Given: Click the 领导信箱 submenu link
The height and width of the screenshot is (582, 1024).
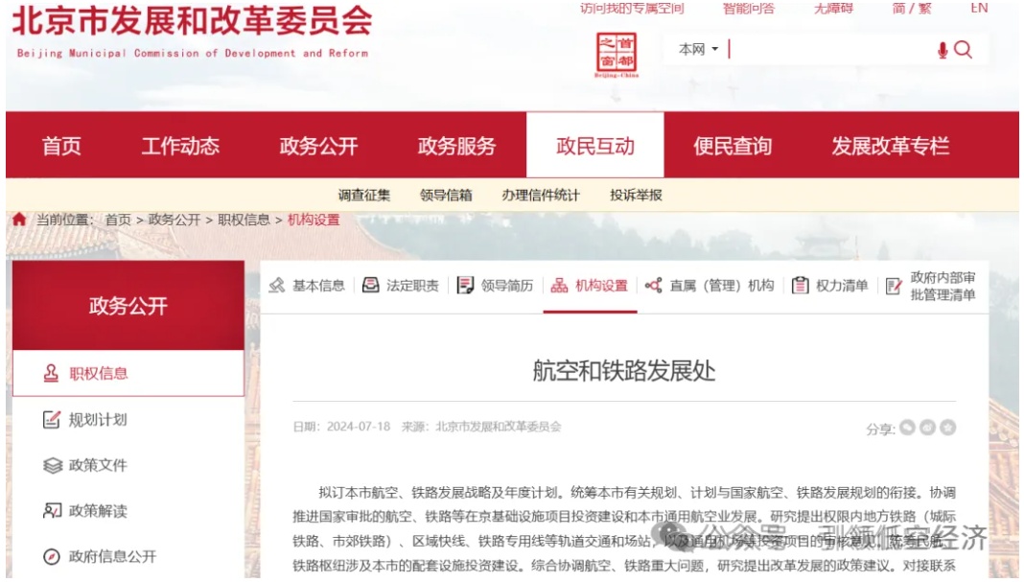Looking at the screenshot, I should tap(446, 195).
